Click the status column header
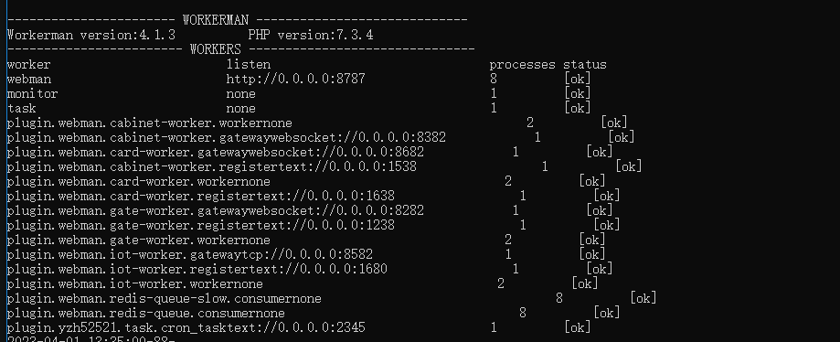This screenshot has width=840, height=342. (584, 65)
